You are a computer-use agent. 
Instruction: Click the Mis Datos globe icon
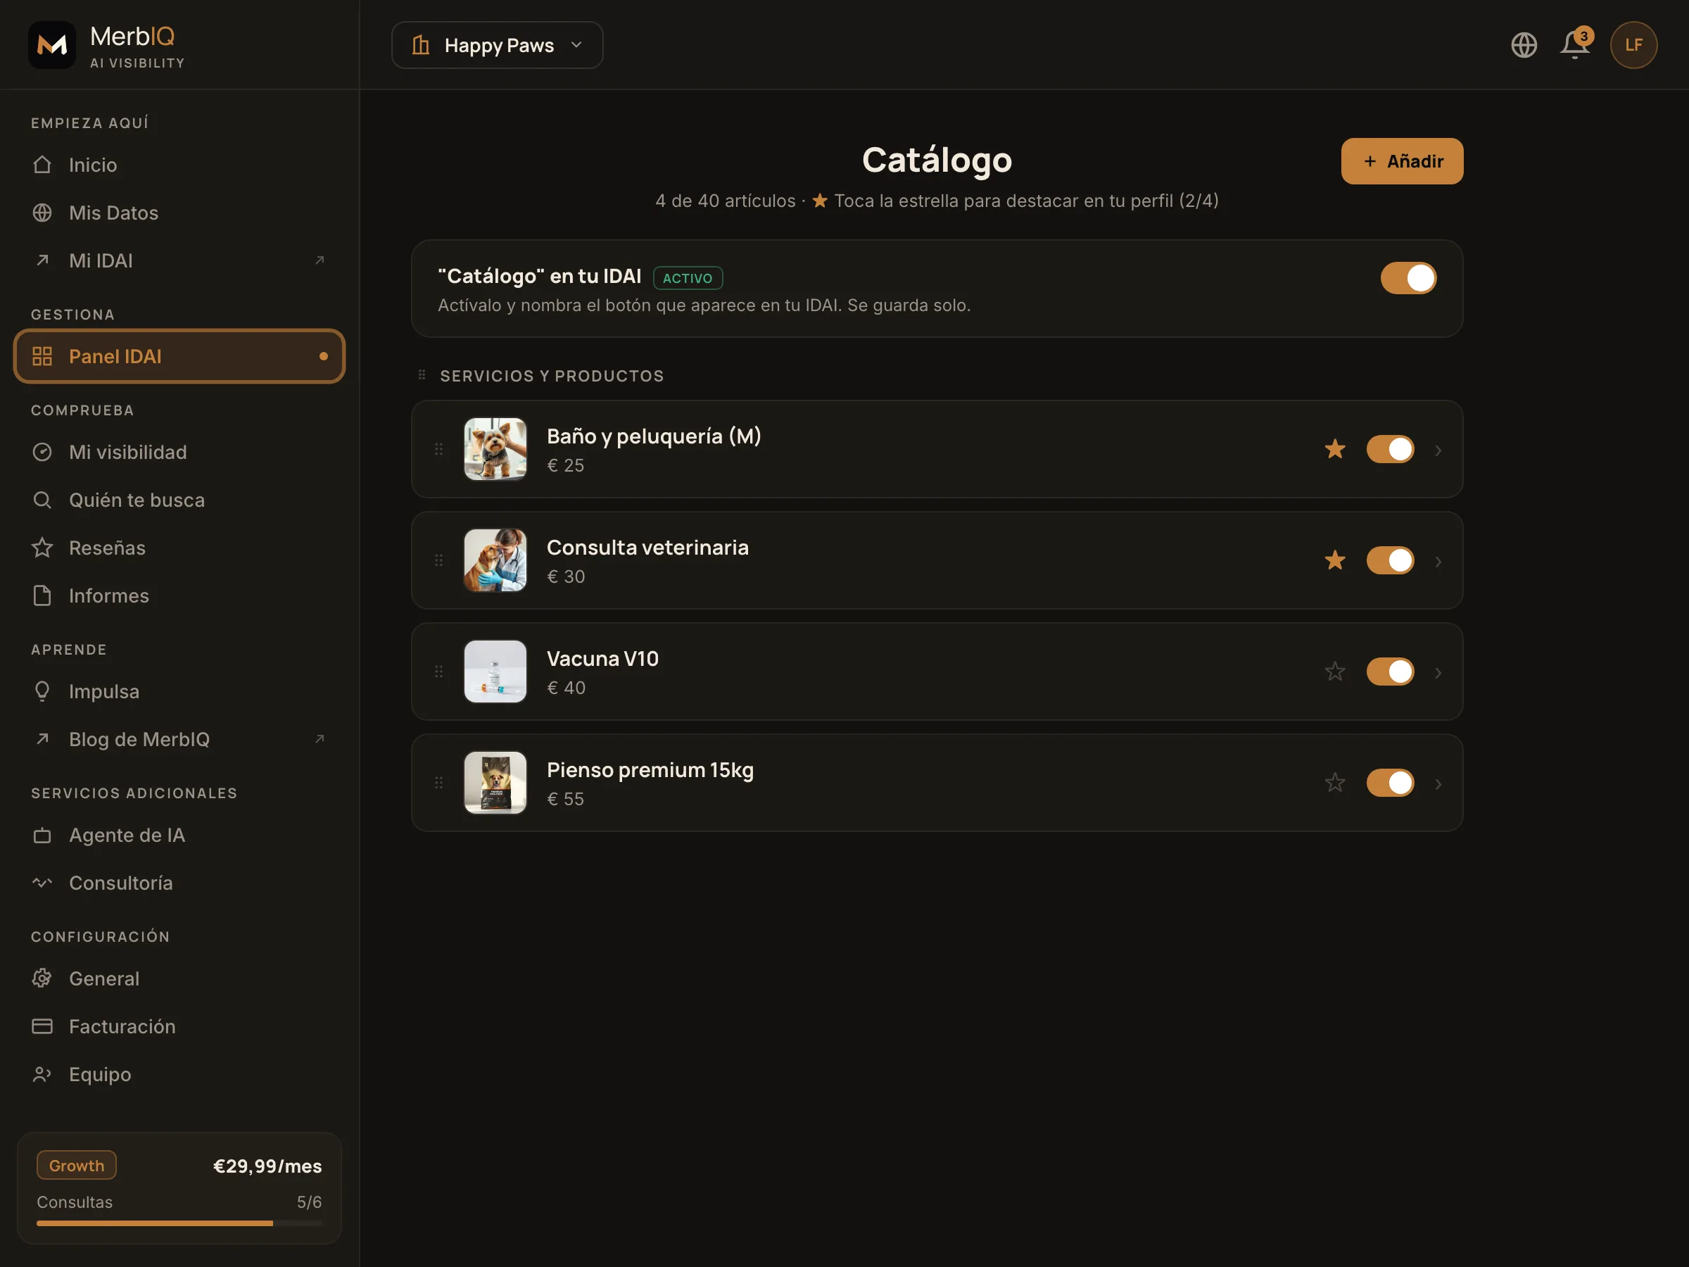tap(42, 213)
